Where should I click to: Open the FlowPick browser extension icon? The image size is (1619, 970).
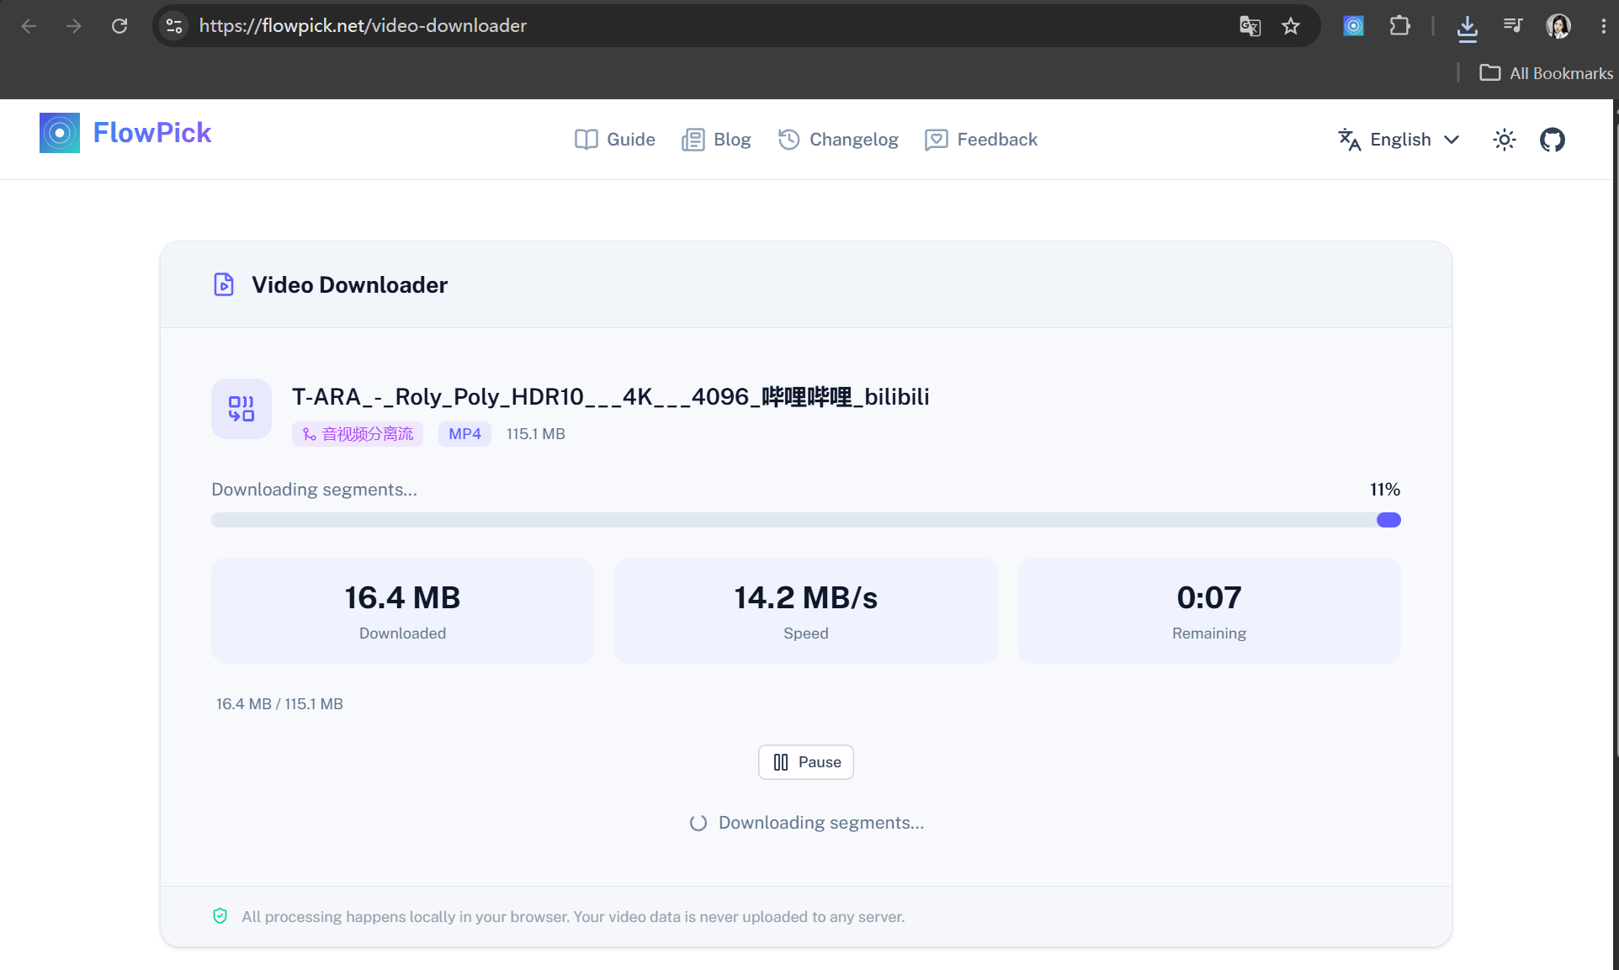[1353, 26]
